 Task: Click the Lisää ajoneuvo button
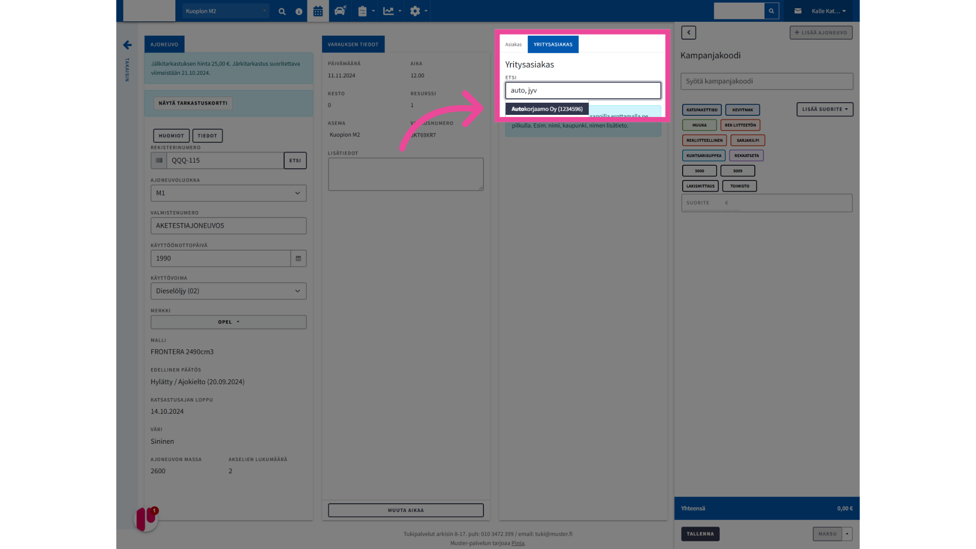click(x=821, y=33)
